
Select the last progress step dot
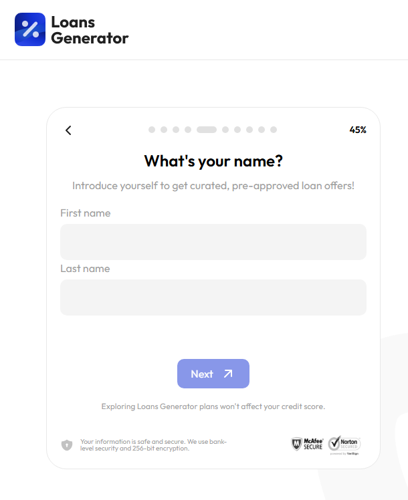(274, 130)
